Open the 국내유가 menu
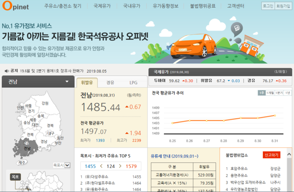This screenshot has height=192, width=294. coord(131,6)
